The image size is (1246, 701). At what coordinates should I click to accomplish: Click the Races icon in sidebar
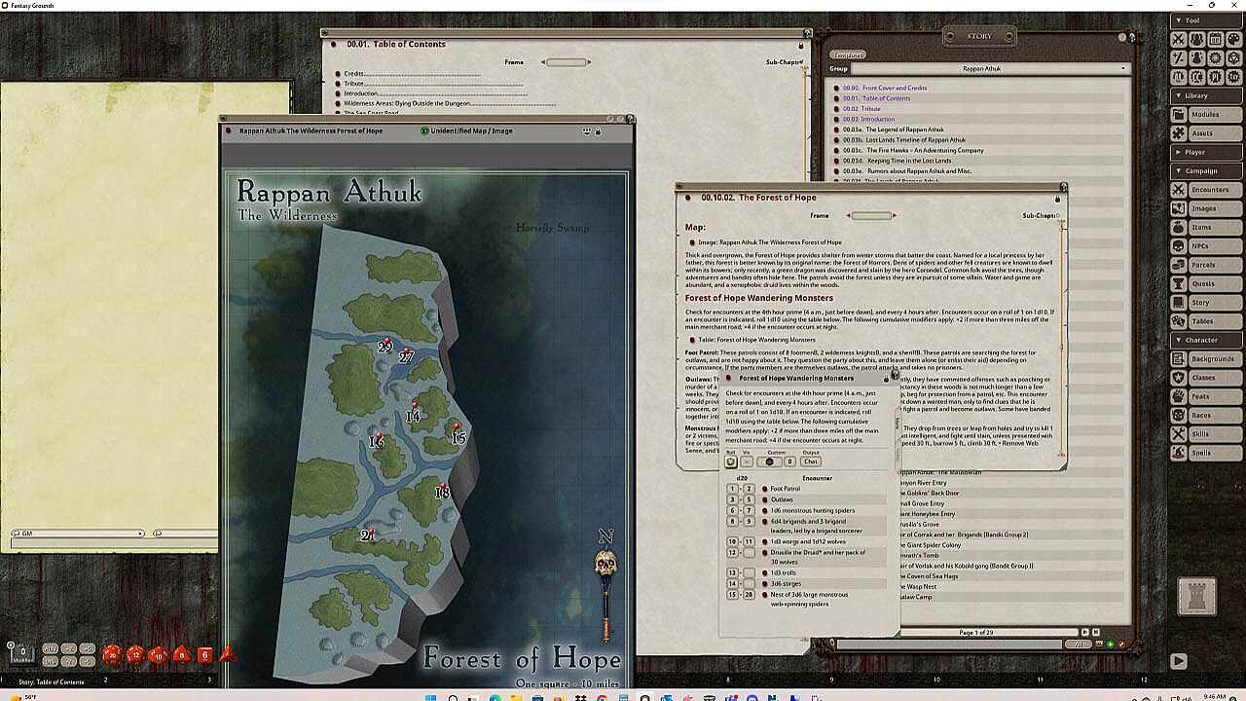click(1179, 415)
